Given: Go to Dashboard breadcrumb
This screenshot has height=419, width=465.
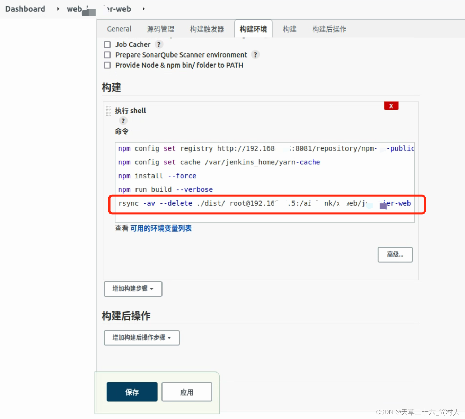Looking at the screenshot, I should coord(25,9).
